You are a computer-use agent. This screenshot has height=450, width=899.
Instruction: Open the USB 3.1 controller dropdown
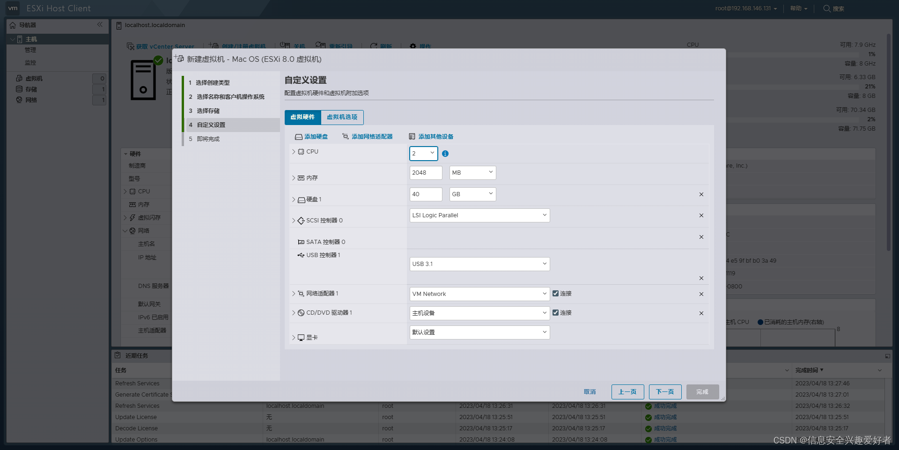click(479, 264)
